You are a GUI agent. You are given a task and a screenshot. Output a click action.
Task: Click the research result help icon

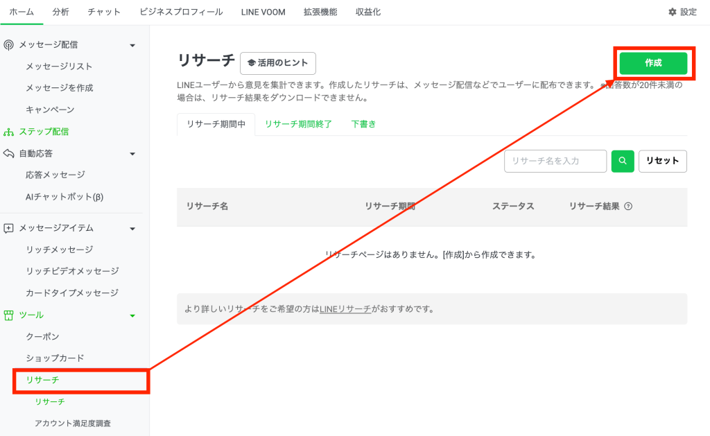[x=628, y=206]
